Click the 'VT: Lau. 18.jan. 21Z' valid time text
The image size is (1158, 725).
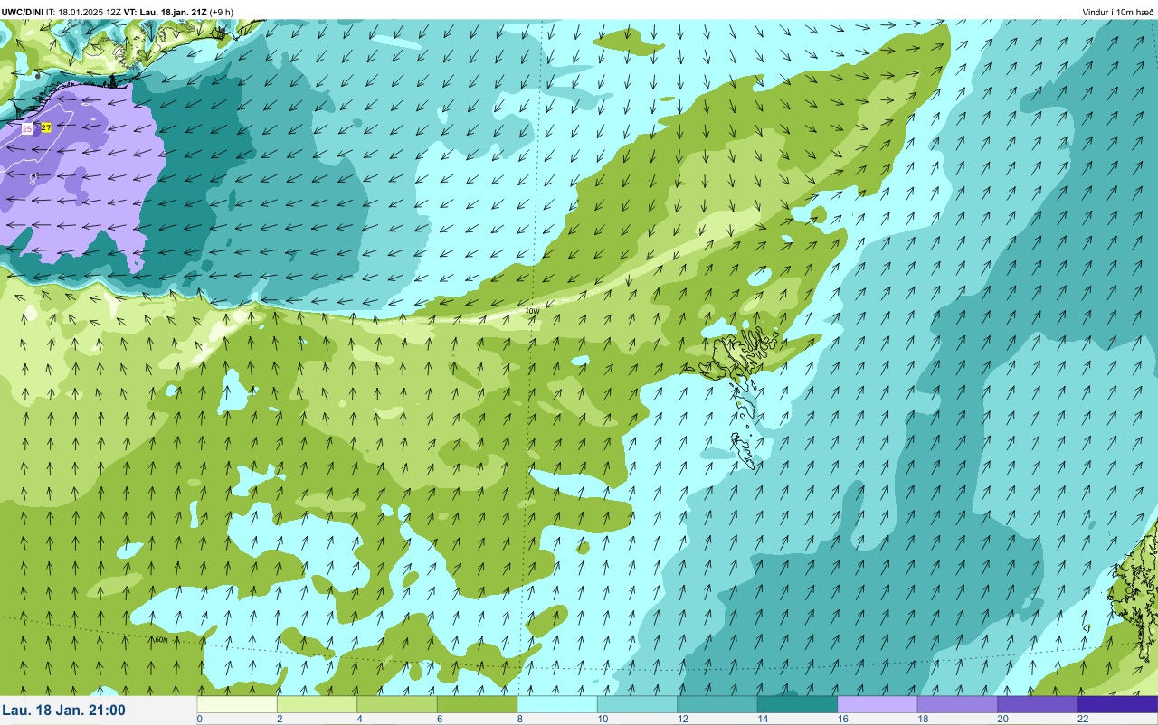[165, 12]
